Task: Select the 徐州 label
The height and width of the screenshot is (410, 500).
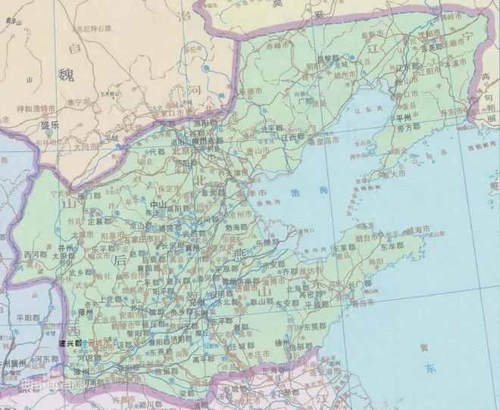Action: point(282,343)
